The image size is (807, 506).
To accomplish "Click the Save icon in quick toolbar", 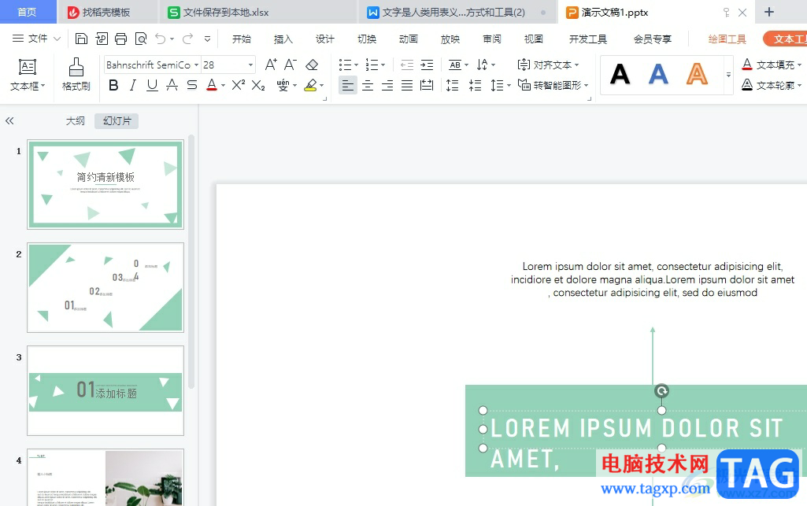I will click(x=81, y=39).
